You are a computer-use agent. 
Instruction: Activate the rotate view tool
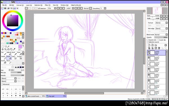8,49
